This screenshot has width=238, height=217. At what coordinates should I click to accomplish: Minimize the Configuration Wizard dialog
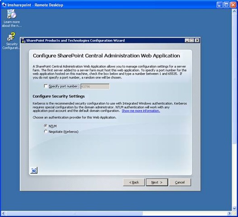click(x=187, y=41)
